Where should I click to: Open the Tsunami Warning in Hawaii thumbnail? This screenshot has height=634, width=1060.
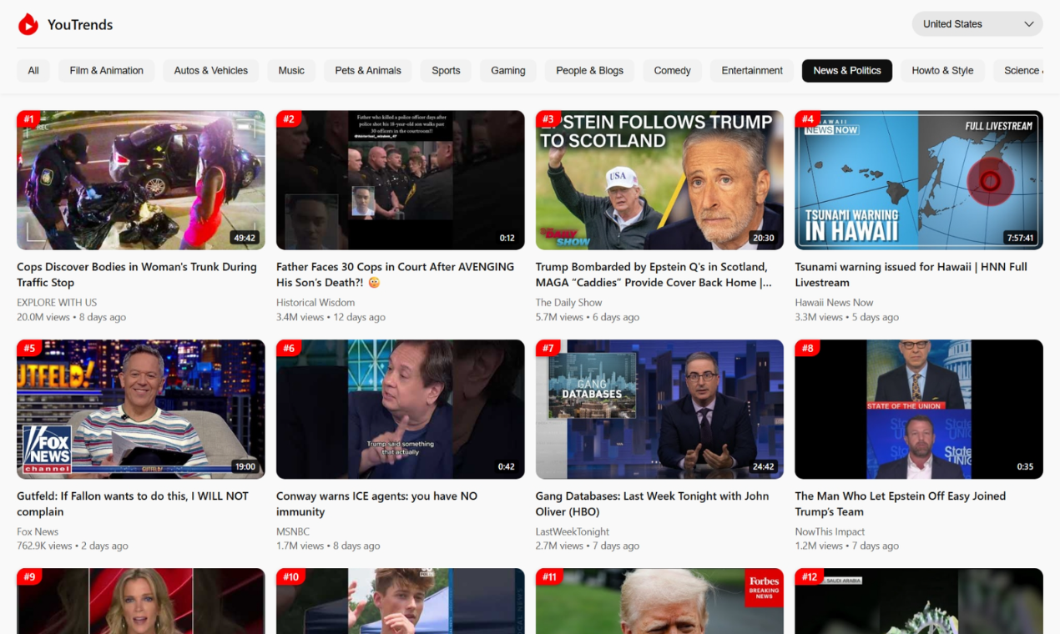[919, 180]
